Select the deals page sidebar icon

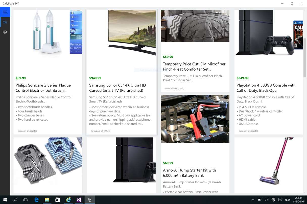[x=5, y=22]
